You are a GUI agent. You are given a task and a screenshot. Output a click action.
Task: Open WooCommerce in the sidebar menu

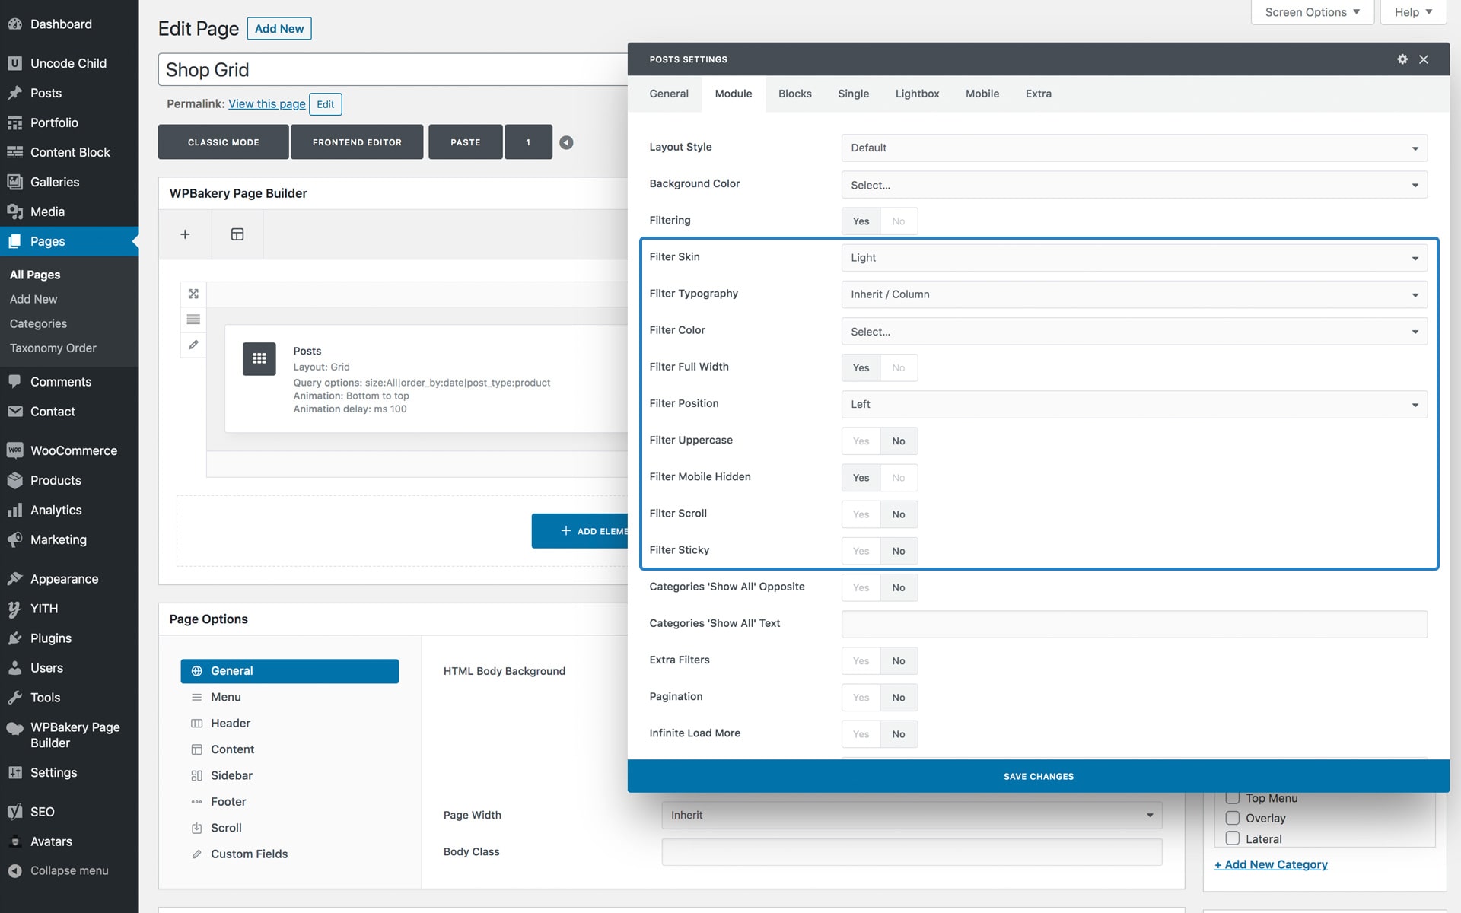[73, 450]
